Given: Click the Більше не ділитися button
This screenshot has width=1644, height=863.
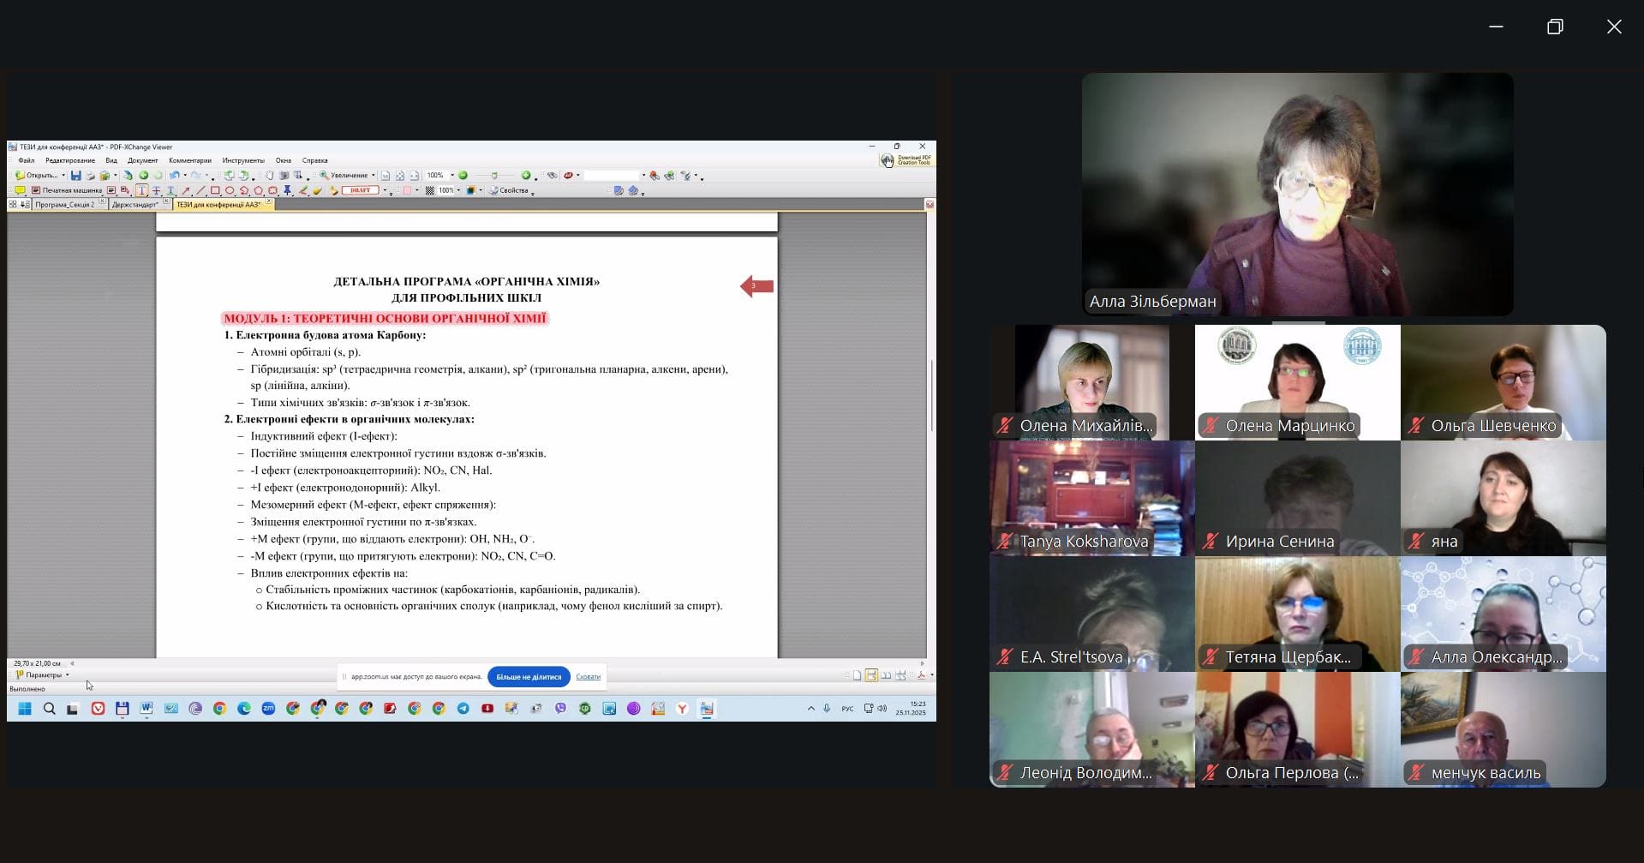Looking at the screenshot, I should 529,677.
